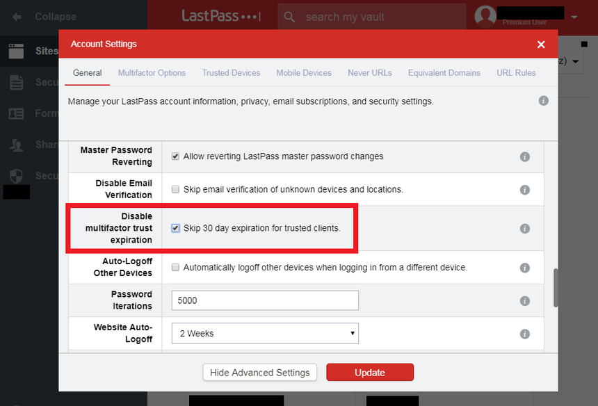Viewport: 598px width, 406px height.
Task: Click info icon for multifactor trust expiration
Action: [x=525, y=229]
